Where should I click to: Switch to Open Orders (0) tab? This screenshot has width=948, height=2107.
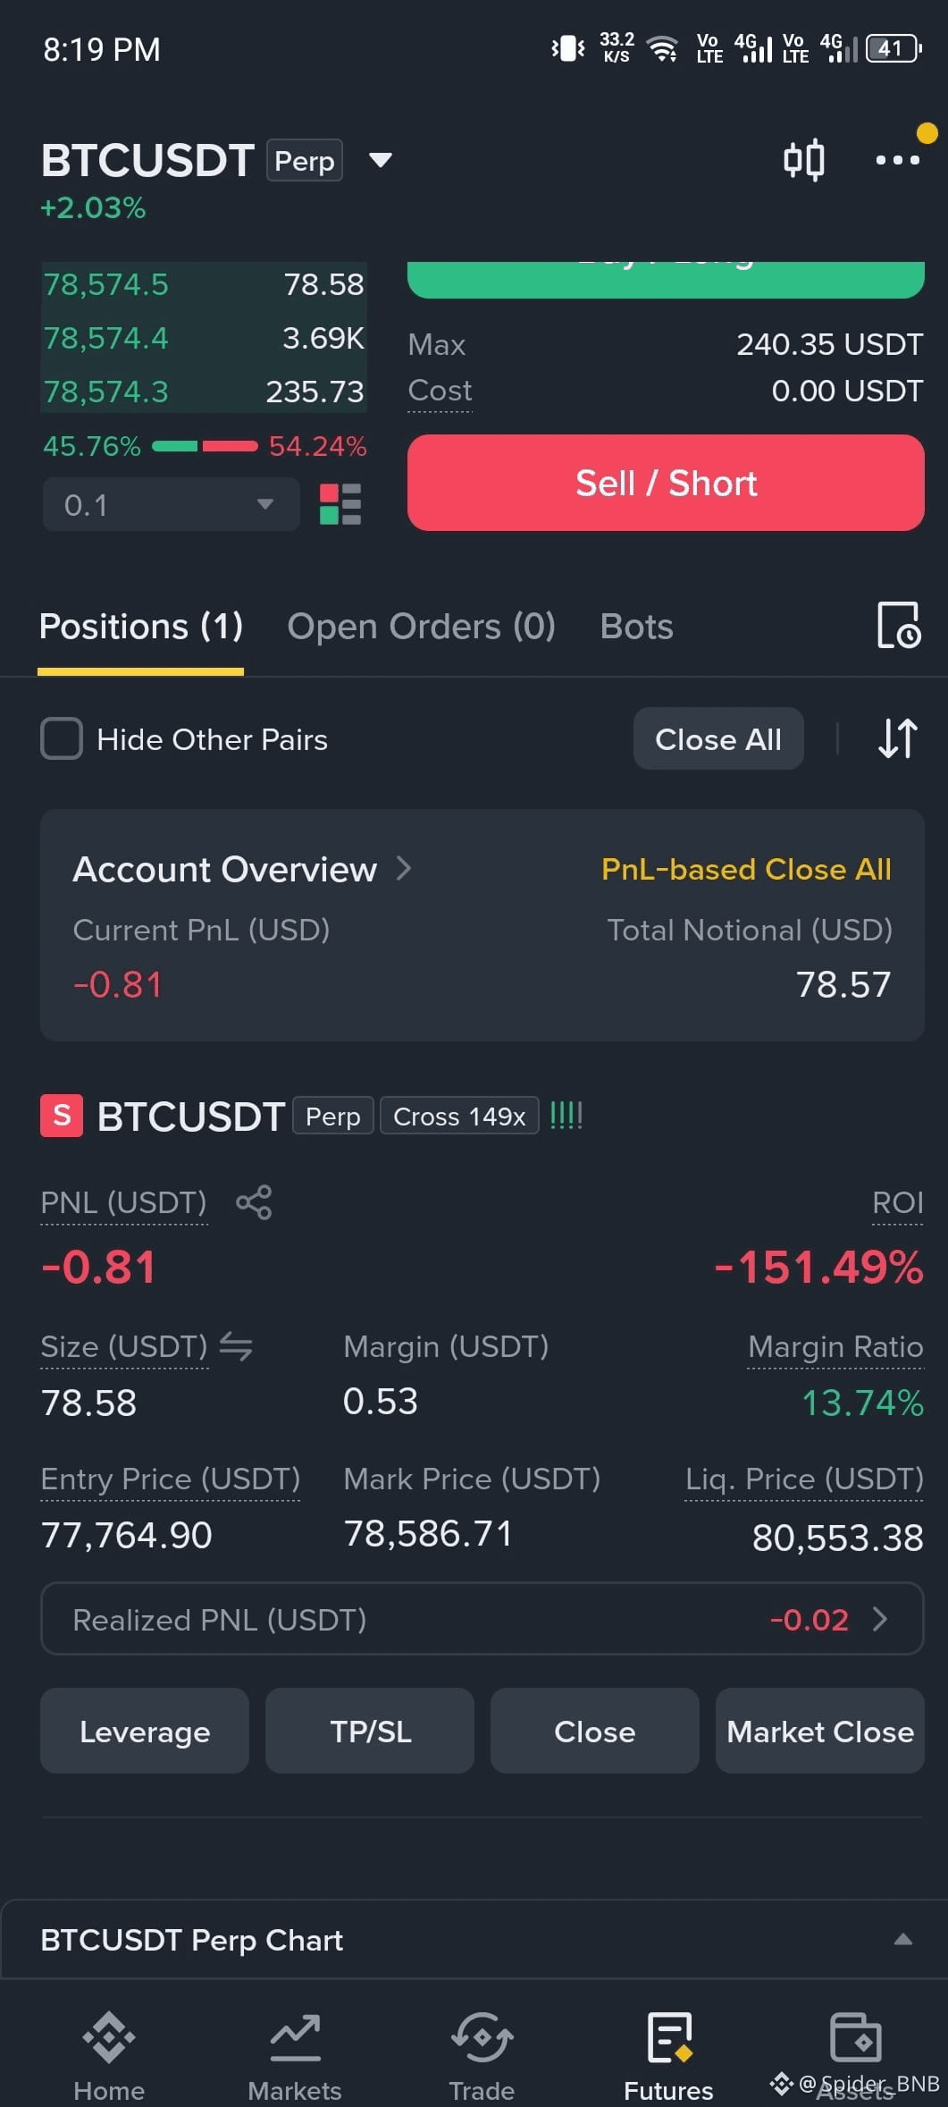pyautogui.click(x=421, y=626)
